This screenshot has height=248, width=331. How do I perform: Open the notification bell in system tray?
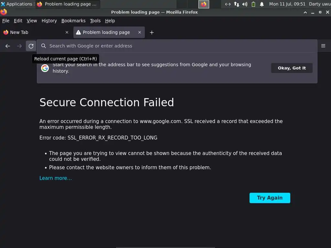pyautogui.click(x=262, y=4)
